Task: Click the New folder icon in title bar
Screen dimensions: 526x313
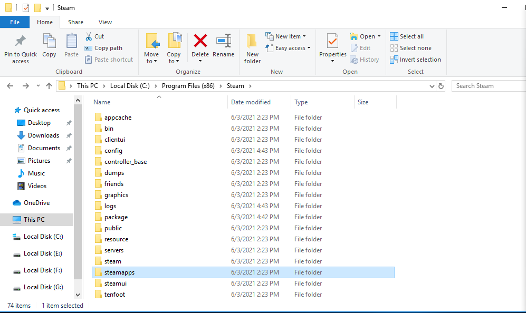Action: (x=37, y=8)
